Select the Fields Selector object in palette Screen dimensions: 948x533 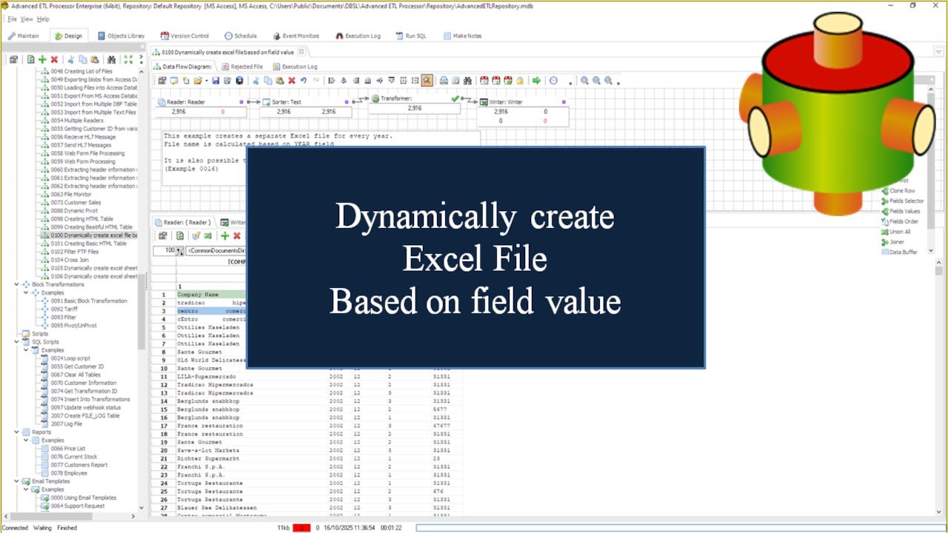click(903, 201)
